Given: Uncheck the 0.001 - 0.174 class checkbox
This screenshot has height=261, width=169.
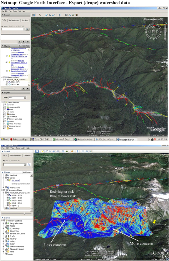Looking at the screenshot, I should 7,195.
